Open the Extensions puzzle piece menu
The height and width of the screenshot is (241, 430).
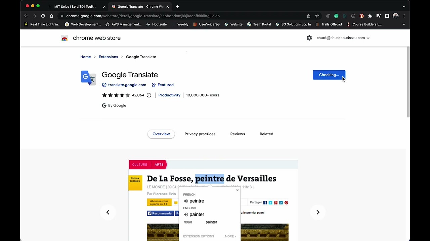click(370, 16)
